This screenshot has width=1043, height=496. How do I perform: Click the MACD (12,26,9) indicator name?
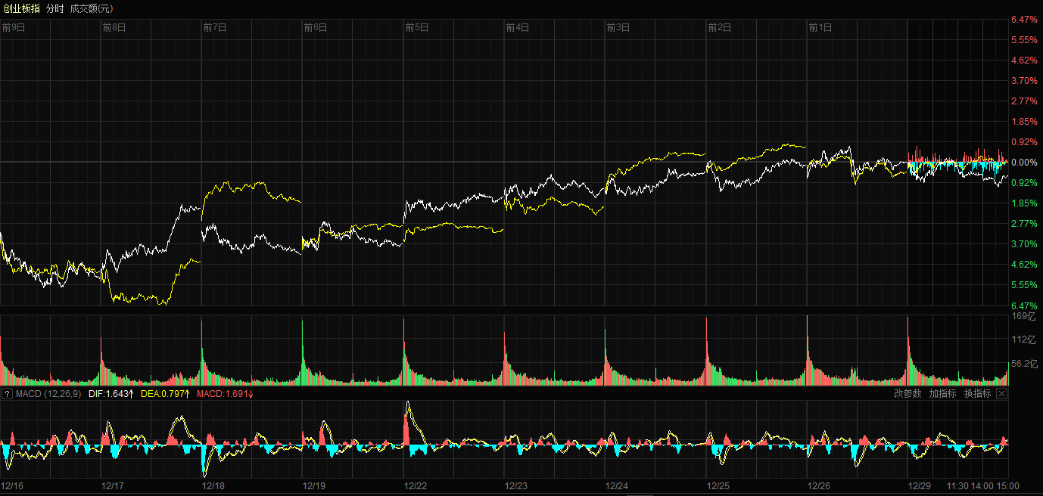coord(48,394)
